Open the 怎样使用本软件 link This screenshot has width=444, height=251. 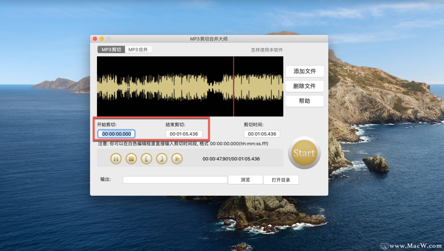pyautogui.click(x=267, y=50)
